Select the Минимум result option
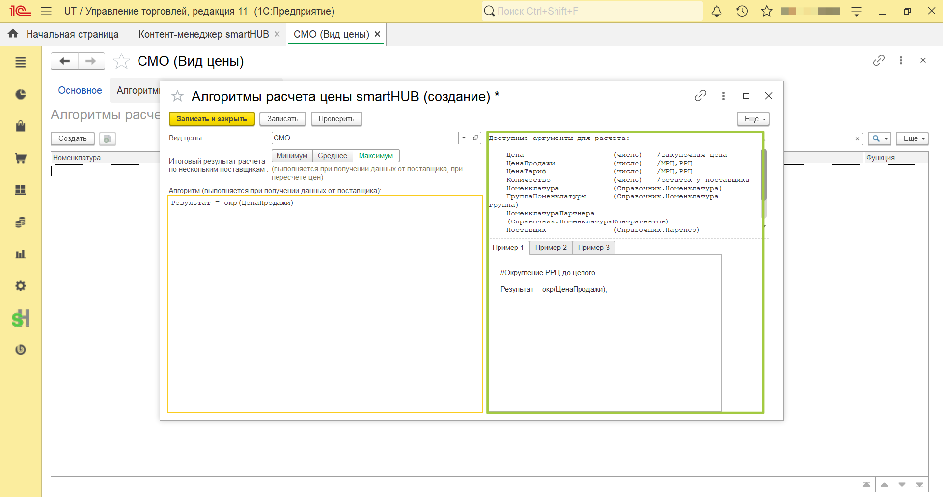 coord(292,156)
